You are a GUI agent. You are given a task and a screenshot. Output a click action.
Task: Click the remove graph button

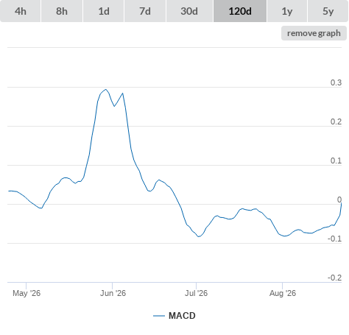coord(314,33)
